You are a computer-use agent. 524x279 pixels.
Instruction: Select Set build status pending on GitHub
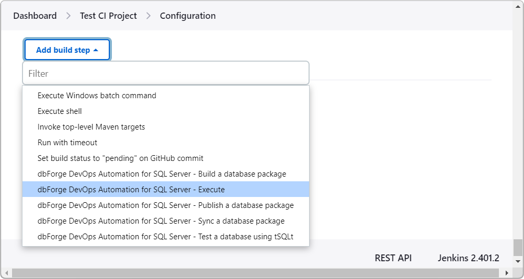click(x=120, y=158)
